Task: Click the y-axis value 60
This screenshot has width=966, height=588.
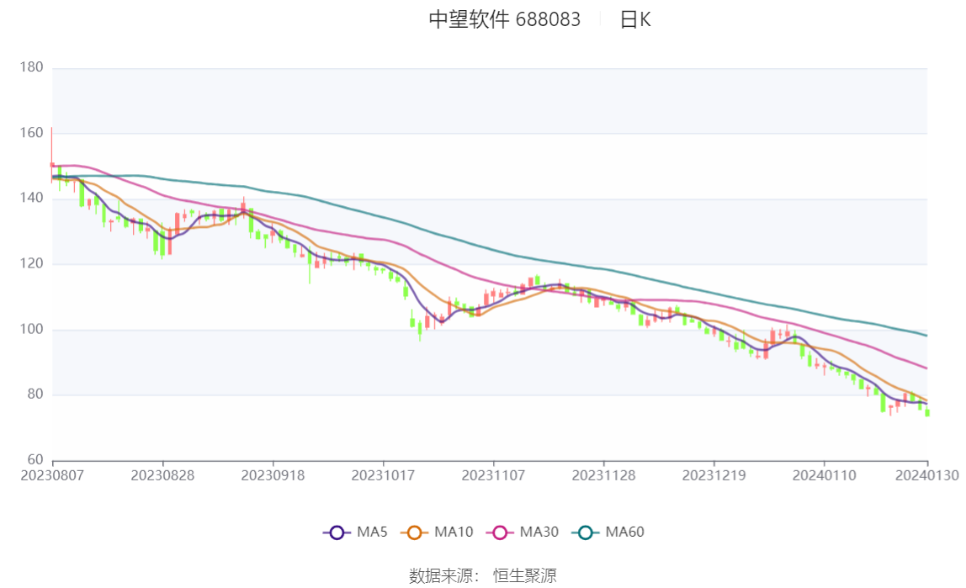Action: 35,460
